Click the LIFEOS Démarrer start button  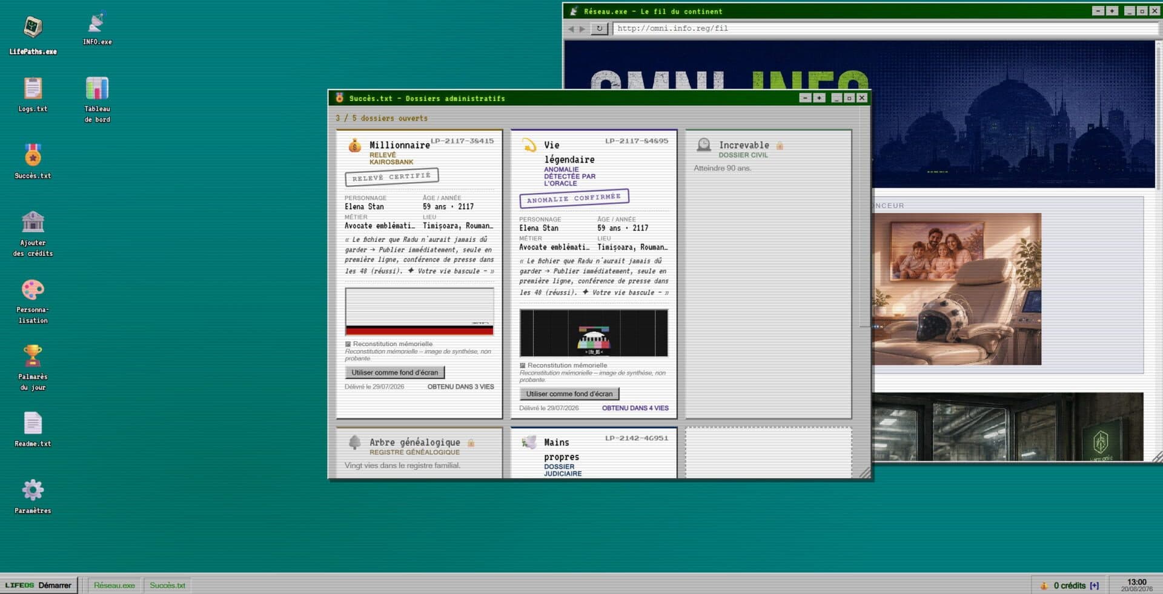[x=39, y=585]
